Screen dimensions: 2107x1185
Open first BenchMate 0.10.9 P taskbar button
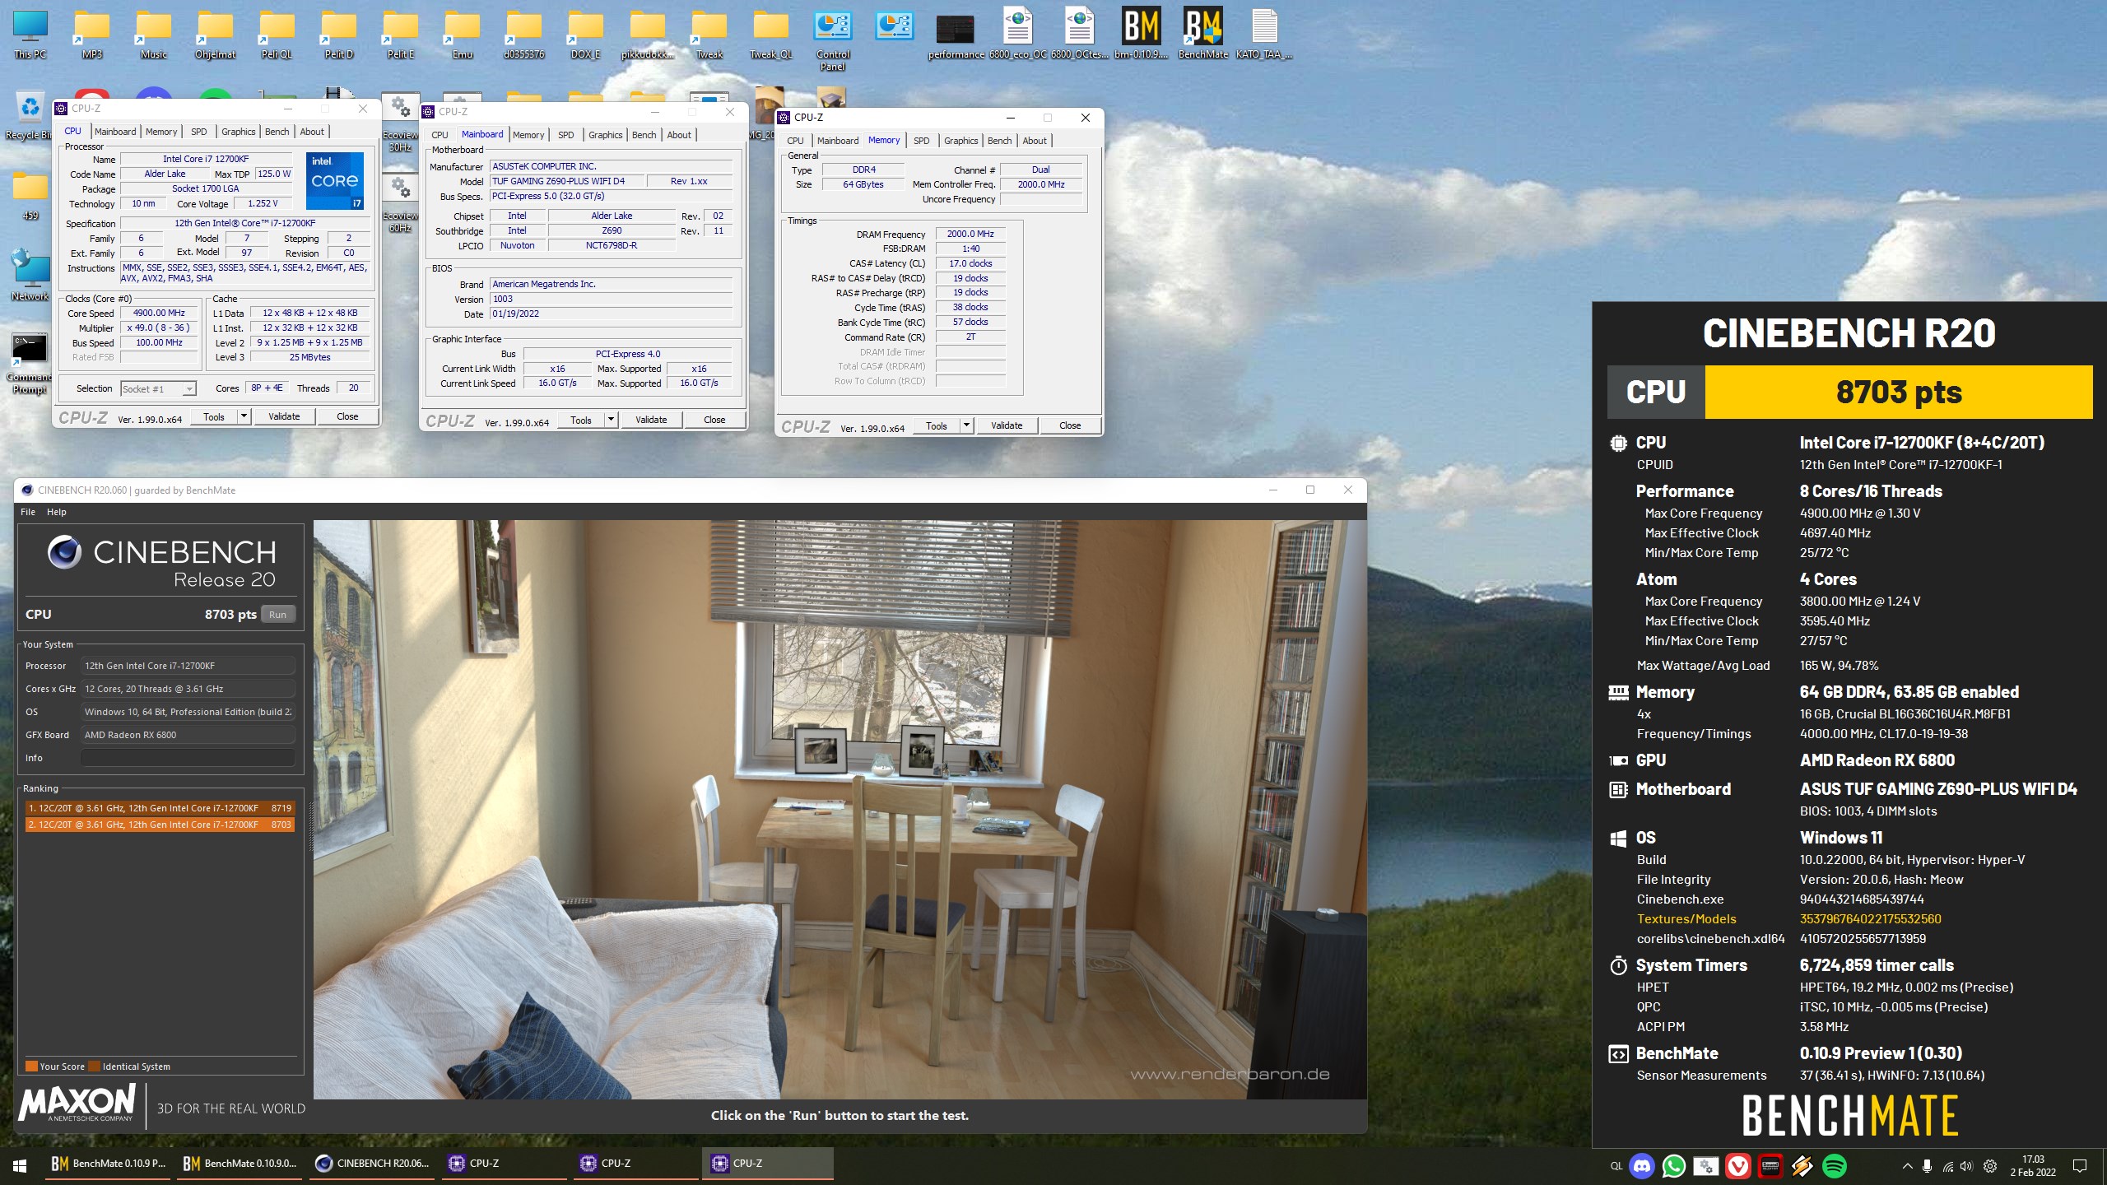point(109,1164)
